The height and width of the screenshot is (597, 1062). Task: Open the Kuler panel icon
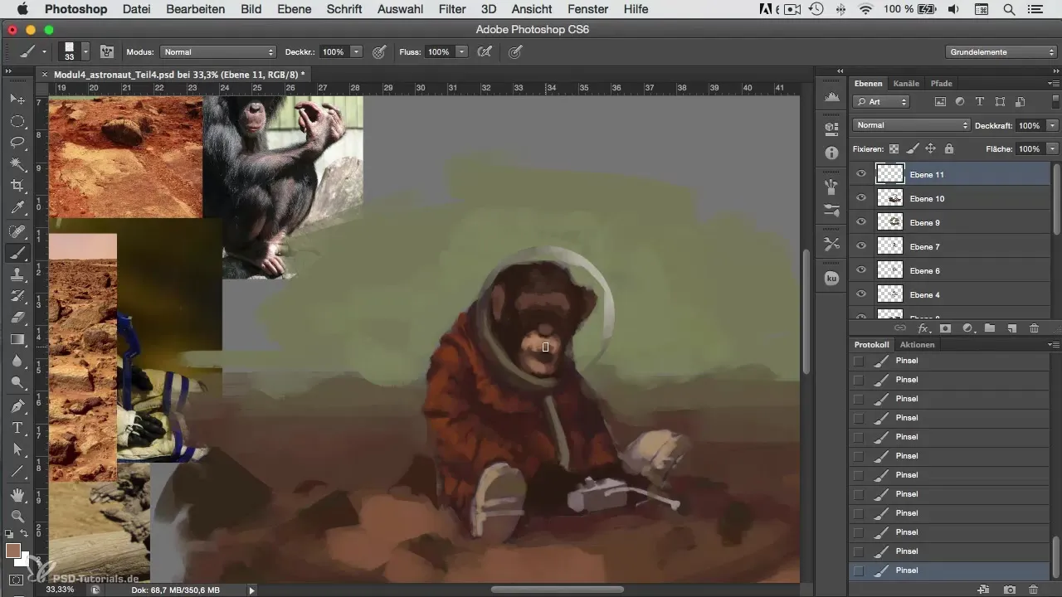pyautogui.click(x=831, y=279)
